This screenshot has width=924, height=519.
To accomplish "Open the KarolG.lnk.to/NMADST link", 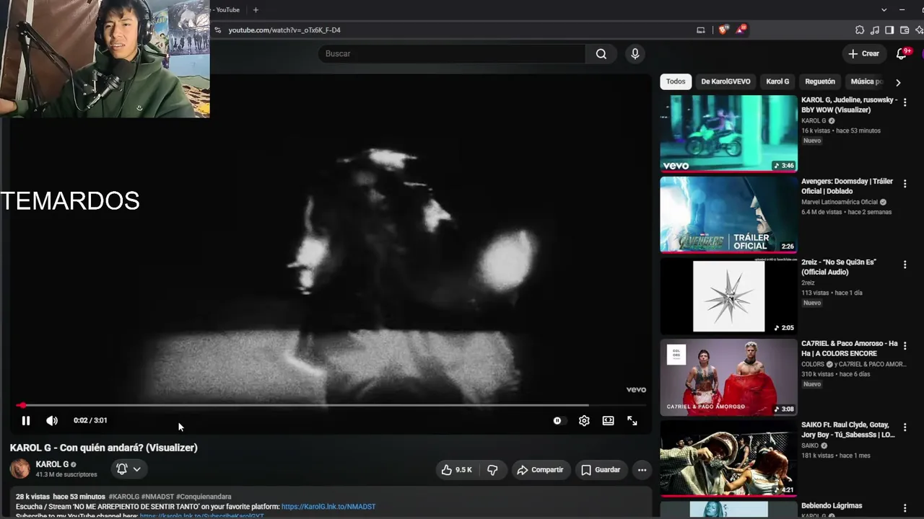I will [x=328, y=507].
